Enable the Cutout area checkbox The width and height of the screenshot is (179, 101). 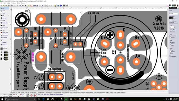pos(170,56)
